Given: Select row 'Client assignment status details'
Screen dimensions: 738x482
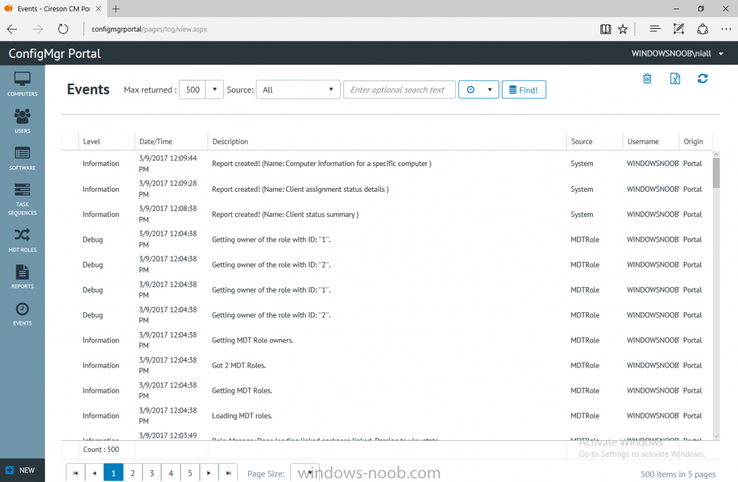Looking at the screenshot, I should [387, 189].
